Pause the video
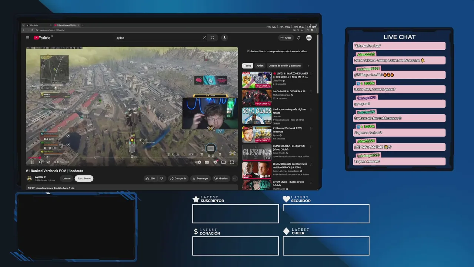 [32, 162]
